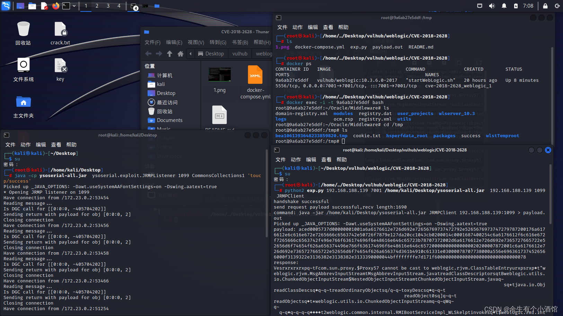This screenshot has height=316, width=563.
Task: Open 编辑 menu in CVE-2018-2628 terminal
Action: pos(311,160)
